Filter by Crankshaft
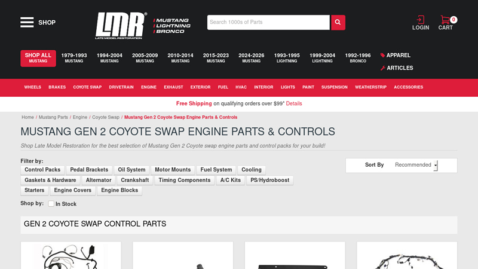 pos(135,181)
